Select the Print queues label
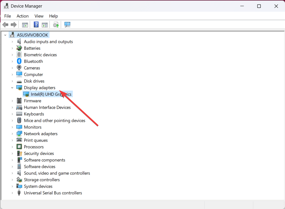 tap(36, 140)
